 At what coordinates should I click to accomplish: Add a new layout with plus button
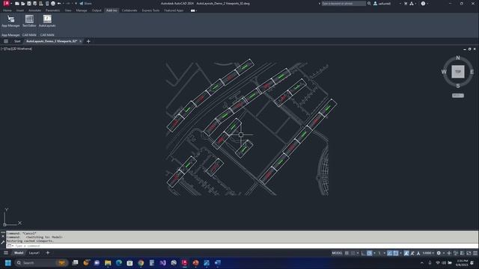pyautogui.click(x=48, y=253)
